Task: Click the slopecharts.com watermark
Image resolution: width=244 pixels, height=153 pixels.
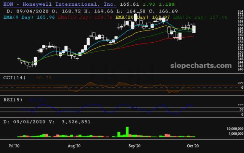Action: pos(202,65)
